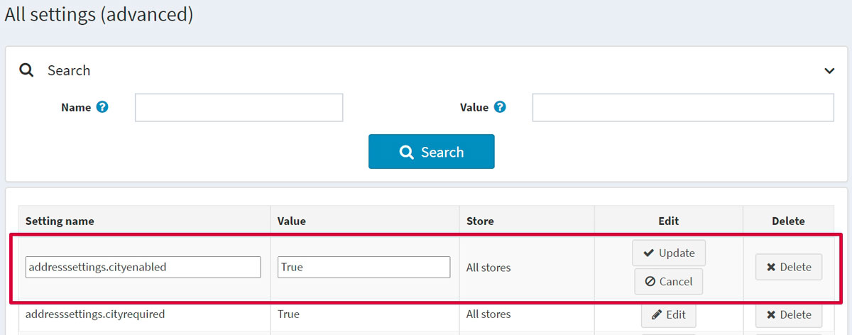The width and height of the screenshot is (852, 335).
Task: Focus the Value search input field
Action: 682,108
